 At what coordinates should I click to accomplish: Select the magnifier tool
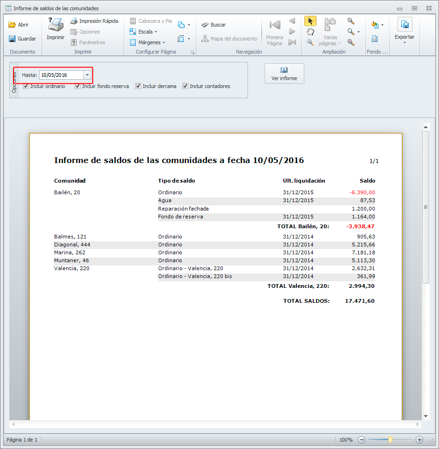(310, 42)
